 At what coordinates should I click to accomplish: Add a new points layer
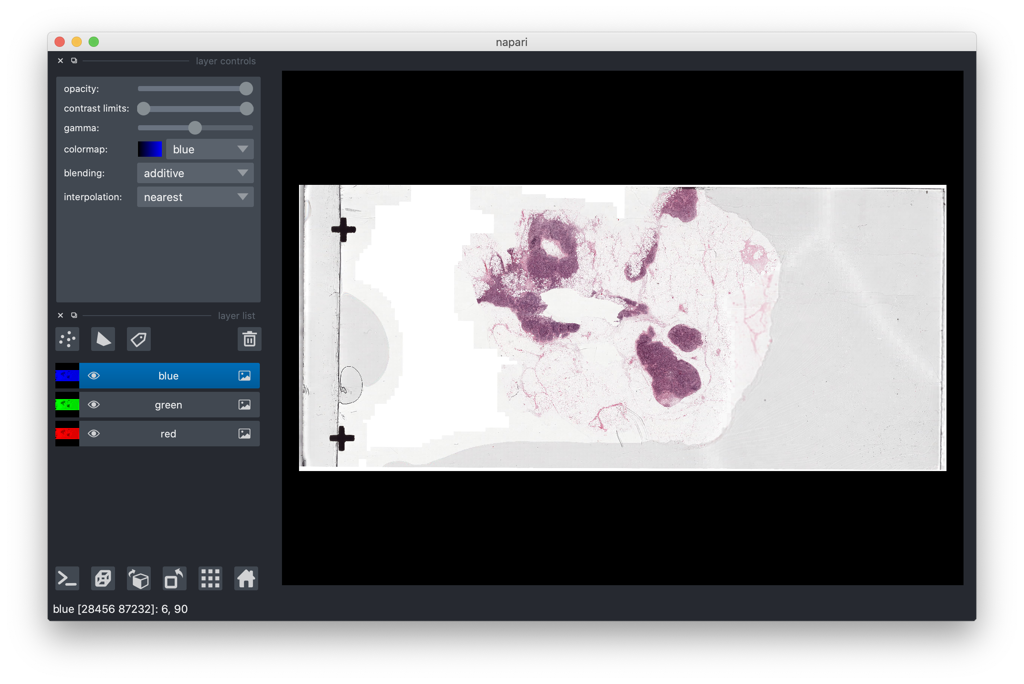pos(67,339)
